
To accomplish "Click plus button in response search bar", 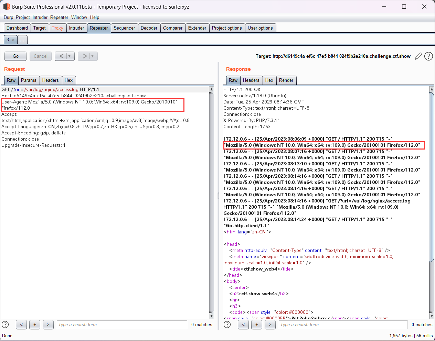I will pyautogui.click(x=256, y=324).
